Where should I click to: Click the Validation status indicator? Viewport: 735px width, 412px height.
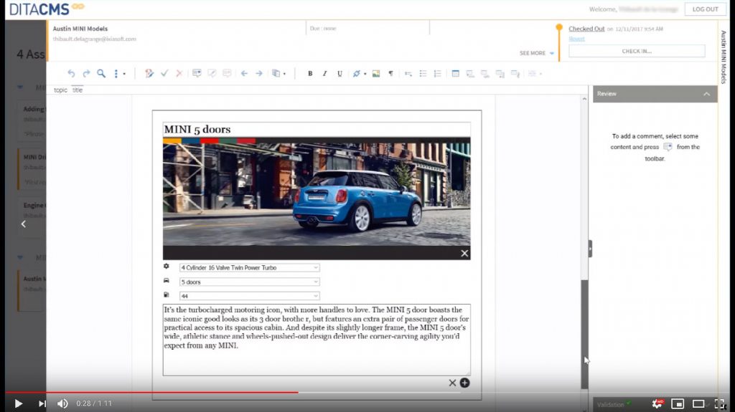pyautogui.click(x=614, y=405)
